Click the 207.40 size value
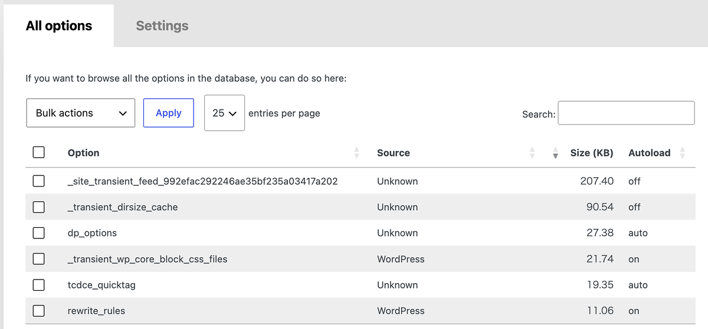This screenshot has height=329, width=708. pos(597,181)
